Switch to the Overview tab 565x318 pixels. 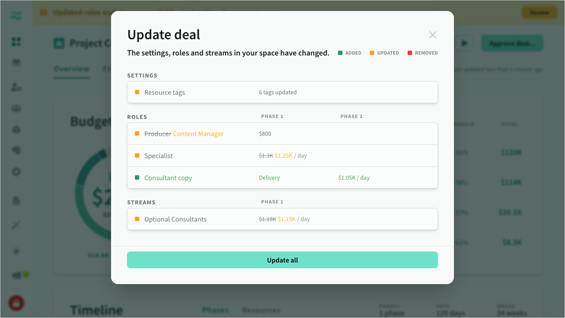click(x=71, y=69)
